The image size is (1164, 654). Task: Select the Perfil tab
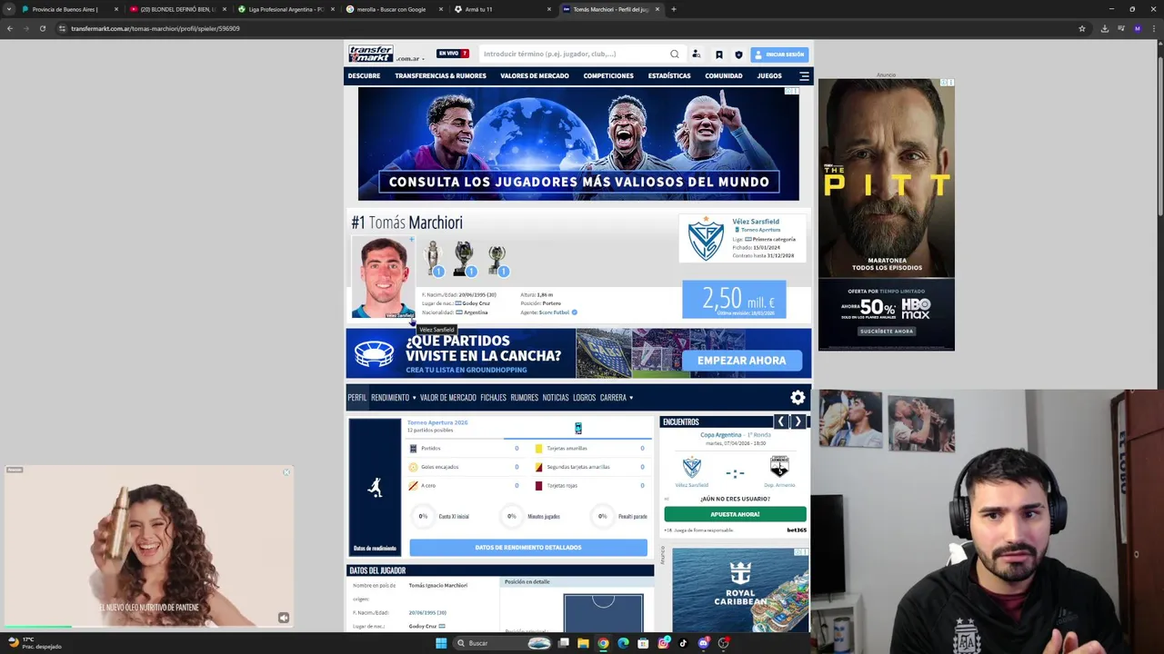357,398
